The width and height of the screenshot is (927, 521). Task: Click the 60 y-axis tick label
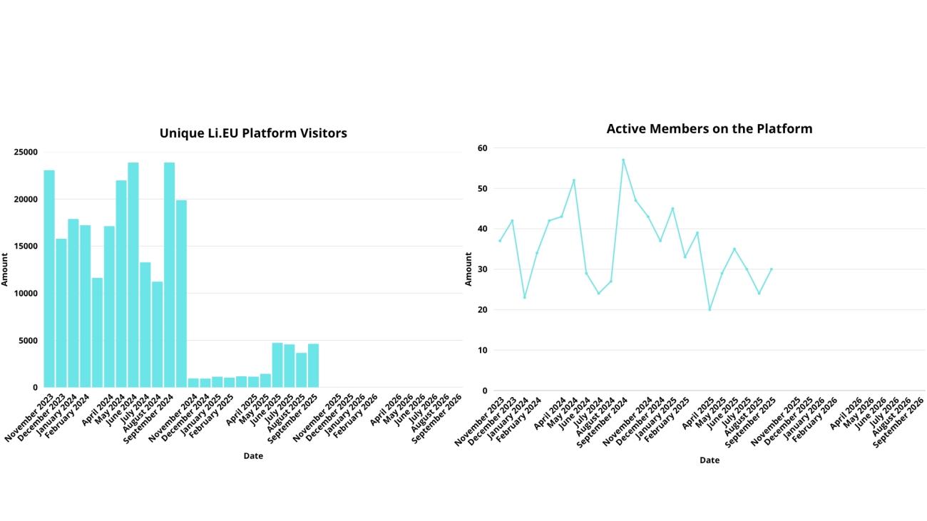482,148
